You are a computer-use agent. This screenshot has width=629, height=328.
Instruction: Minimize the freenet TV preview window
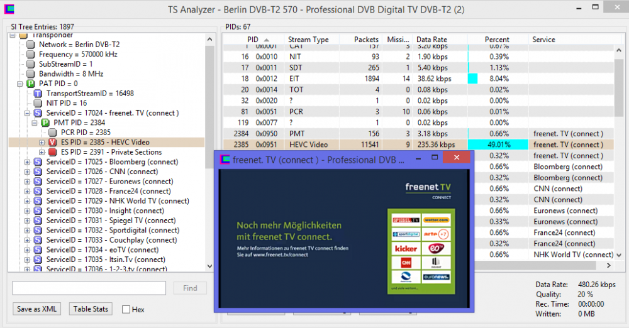(418, 159)
